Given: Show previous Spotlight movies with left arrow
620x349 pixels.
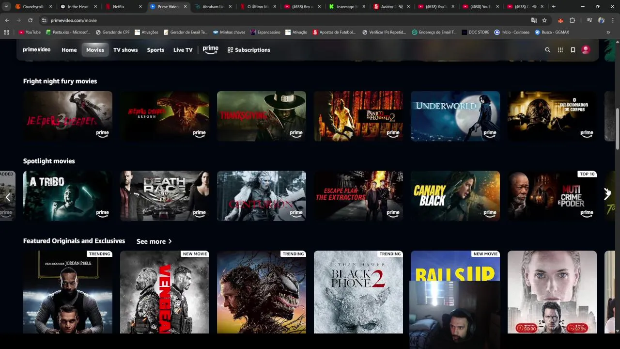Looking at the screenshot, I should [8, 197].
